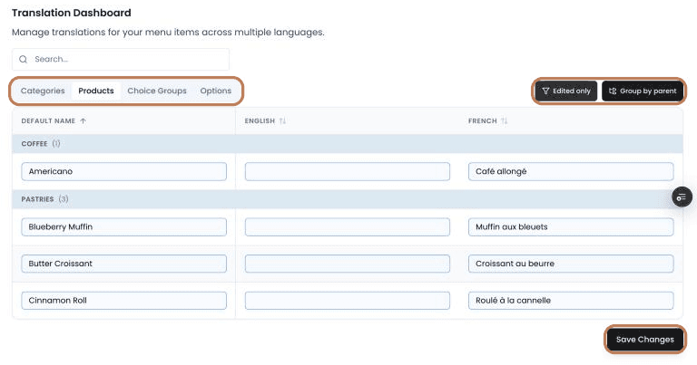Image resolution: width=697 pixels, height=365 pixels.
Task: Switch to the Categories tab
Action: pos(43,91)
